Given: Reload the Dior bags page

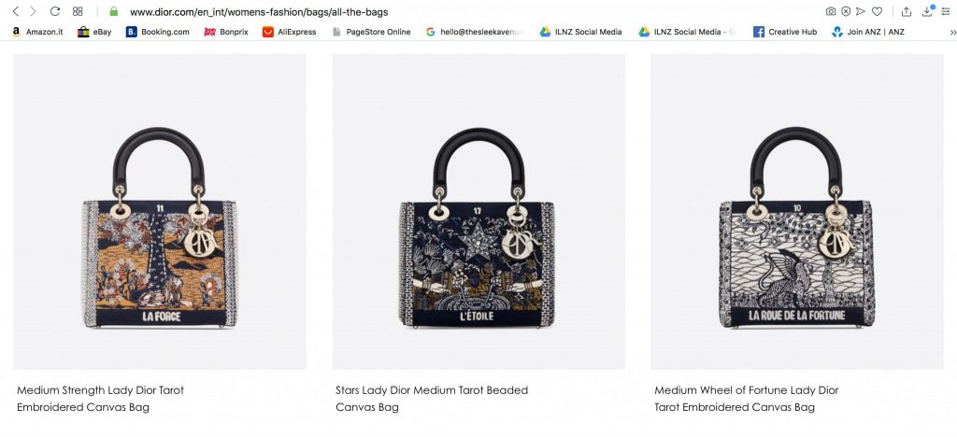Looking at the screenshot, I should pos(55,12).
